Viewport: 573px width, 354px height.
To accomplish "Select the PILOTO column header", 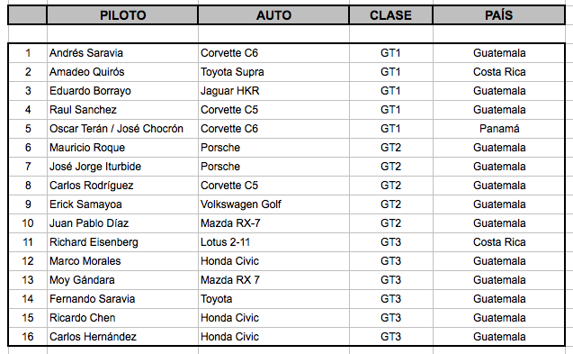I will tap(122, 15).
